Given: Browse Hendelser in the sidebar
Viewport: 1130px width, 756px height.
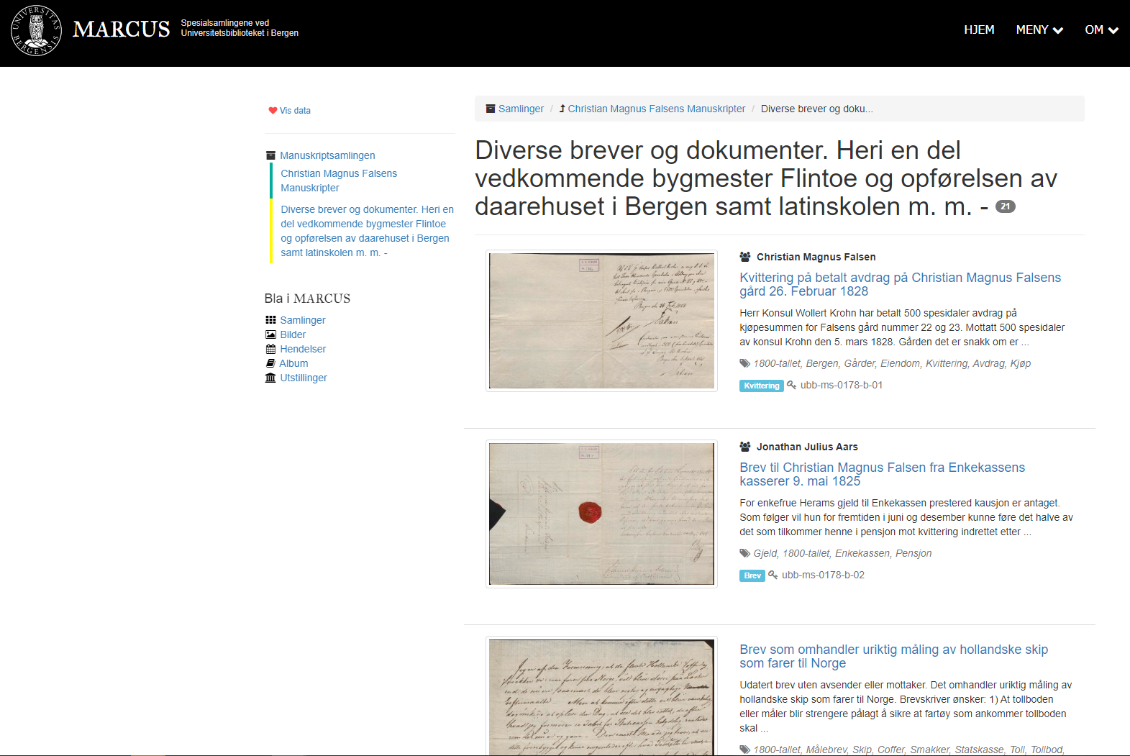Looking at the screenshot, I should [x=303, y=349].
